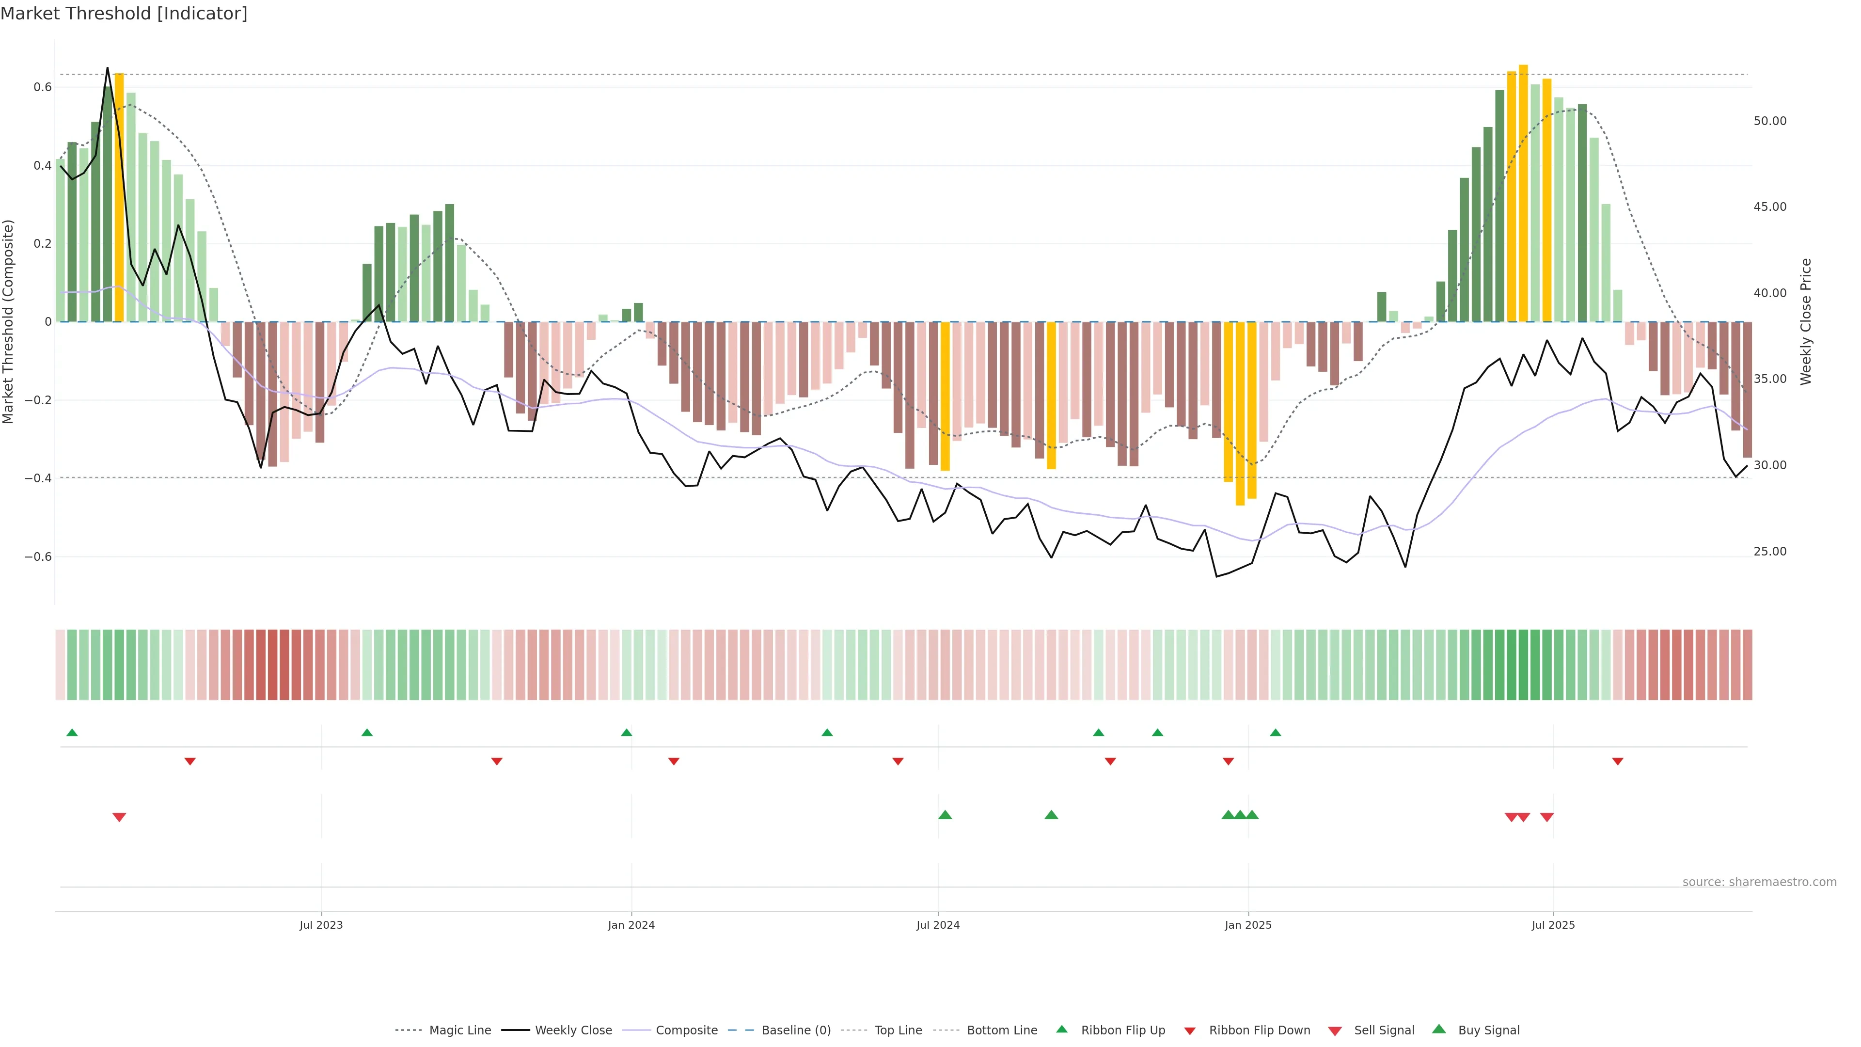1861x1047 pixels.
Task: Click the Jul 2023 axis label
Action: (x=321, y=925)
